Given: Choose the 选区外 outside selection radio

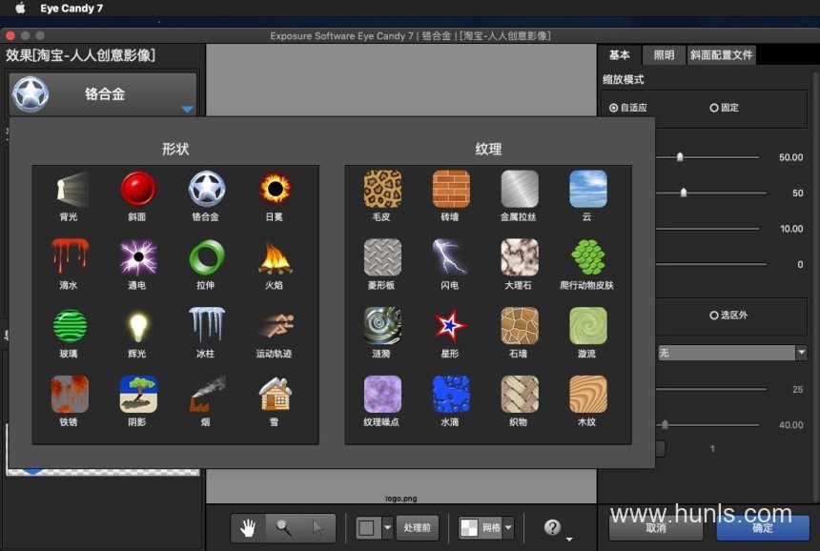Looking at the screenshot, I should 714,316.
